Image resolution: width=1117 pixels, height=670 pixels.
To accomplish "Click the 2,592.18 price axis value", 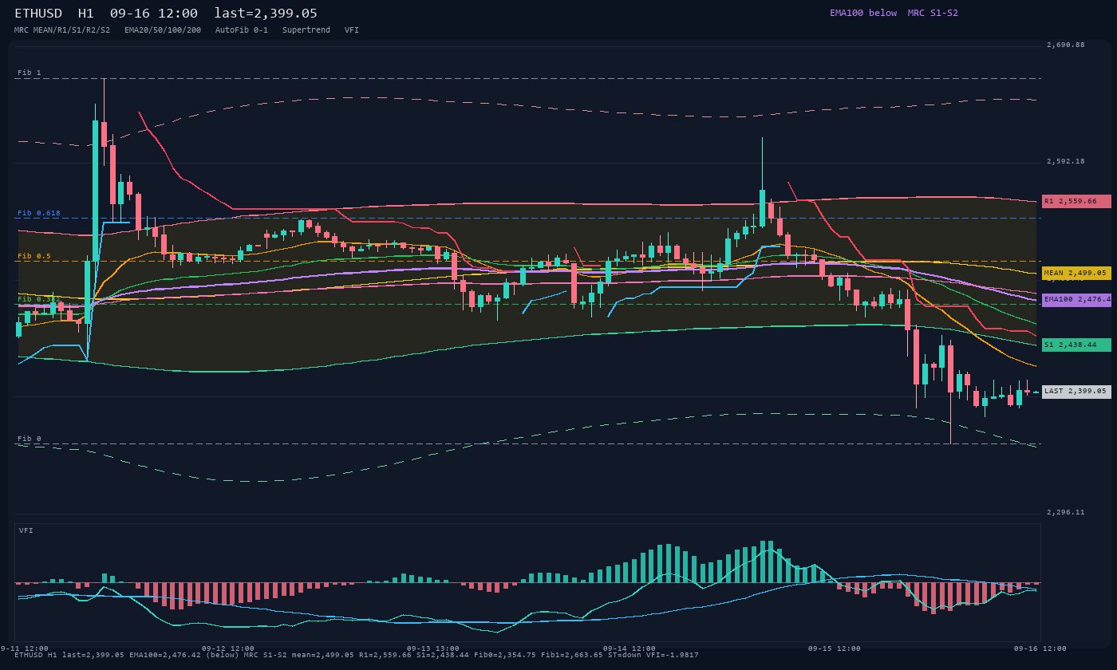I will click(1066, 161).
